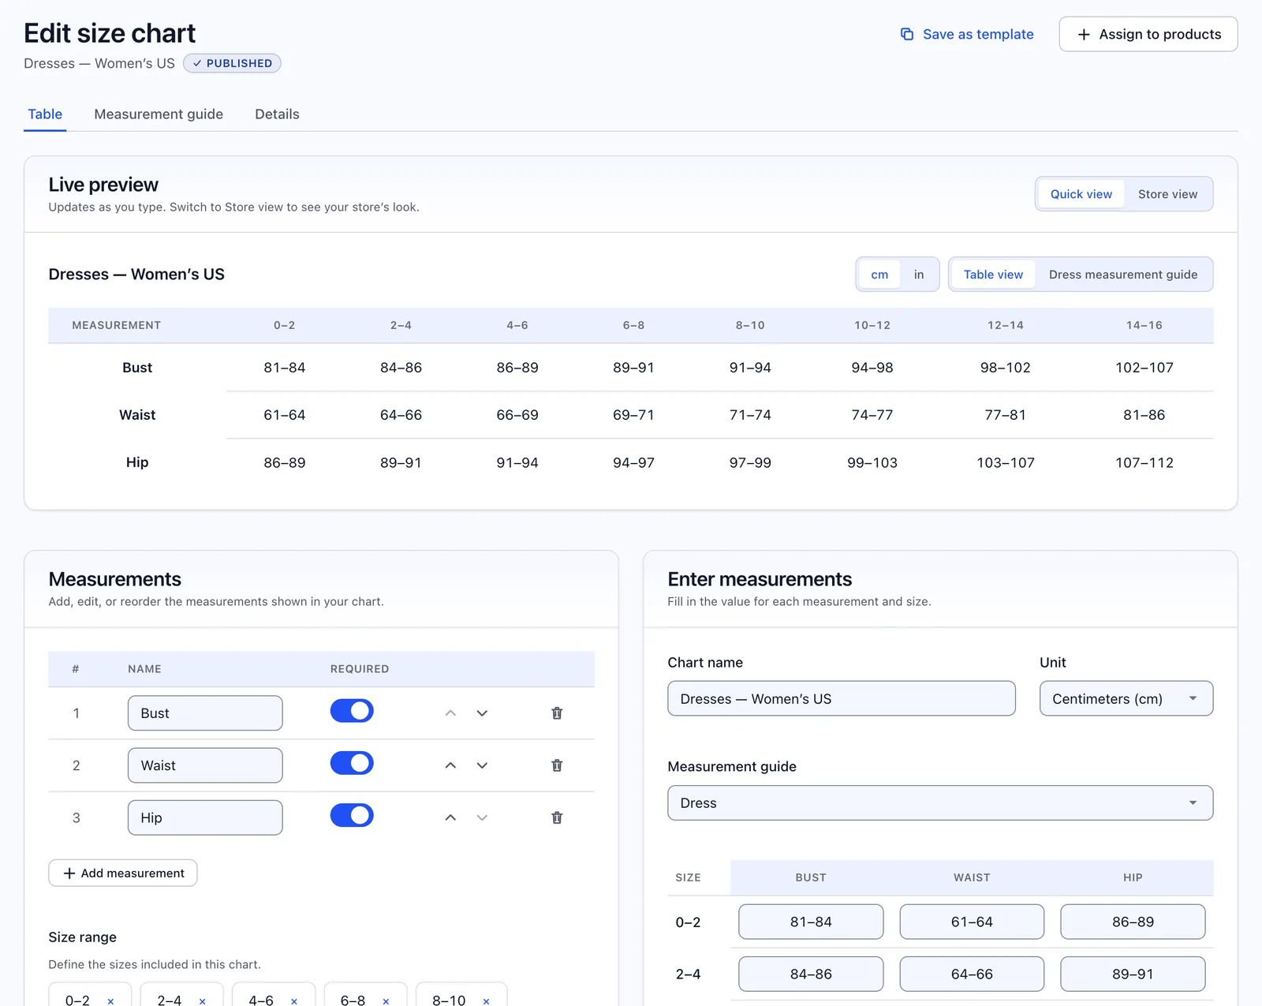Image resolution: width=1262 pixels, height=1006 pixels.
Task: Select Store view preview mode
Action: [x=1167, y=194]
